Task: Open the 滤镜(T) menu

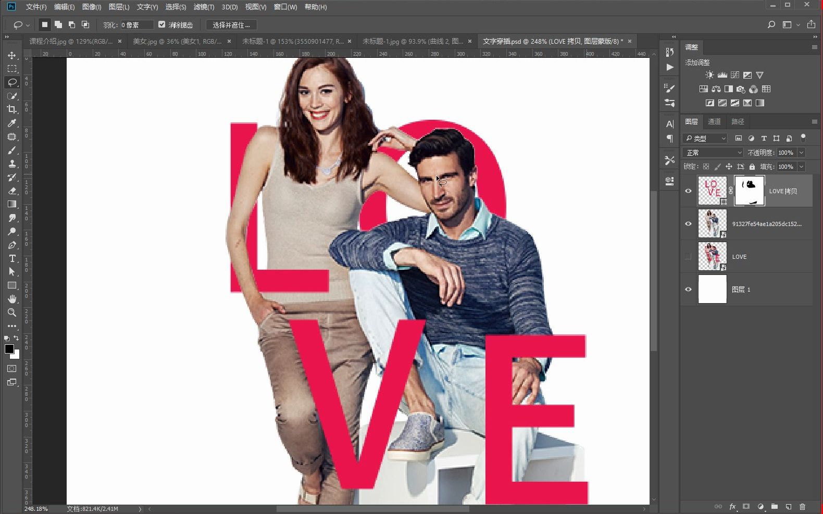Action: click(x=203, y=7)
